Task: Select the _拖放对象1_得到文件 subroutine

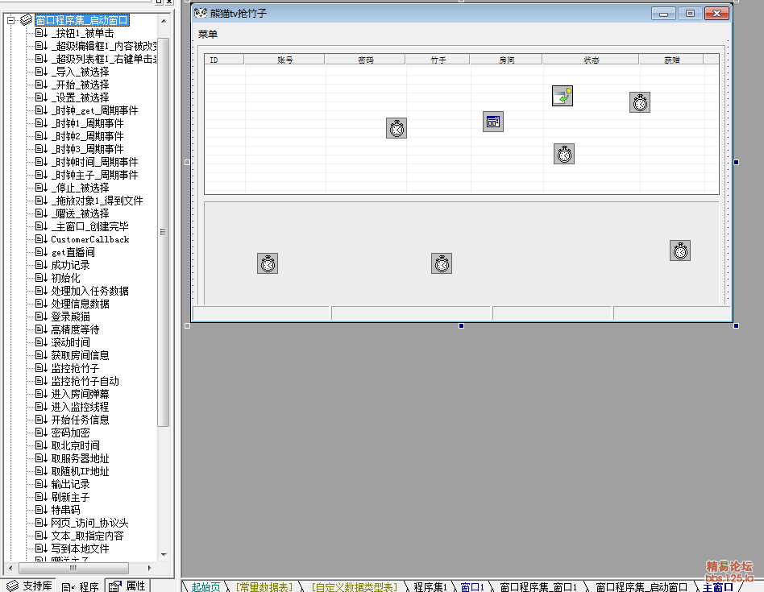Action: point(97,201)
